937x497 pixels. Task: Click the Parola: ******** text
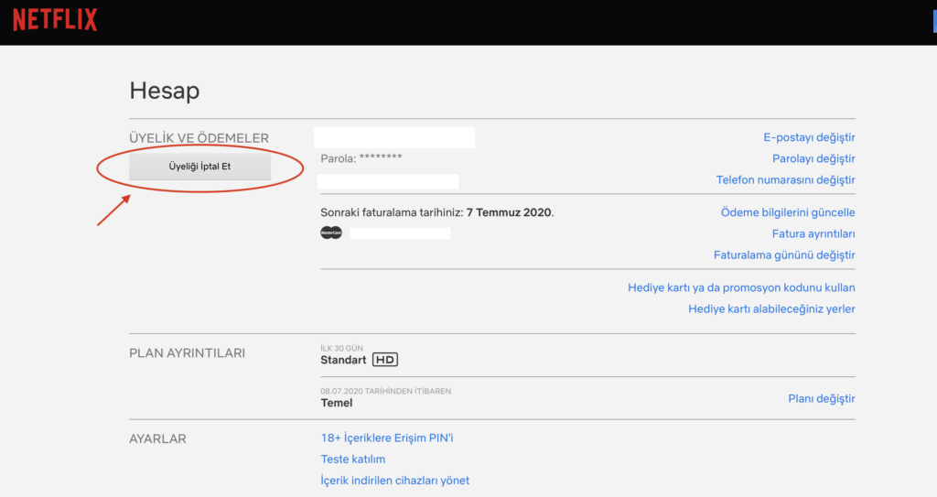[361, 158]
